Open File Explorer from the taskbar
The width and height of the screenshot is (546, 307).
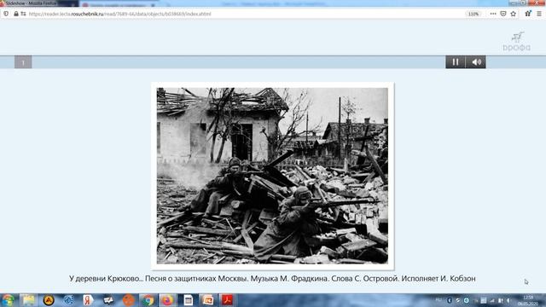(x=28, y=300)
